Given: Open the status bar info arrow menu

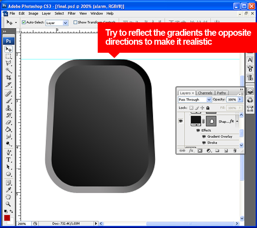Looking at the screenshot, I should tap(96, 224).
